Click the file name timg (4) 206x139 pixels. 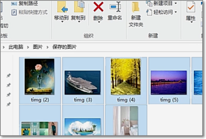(126, 100)
